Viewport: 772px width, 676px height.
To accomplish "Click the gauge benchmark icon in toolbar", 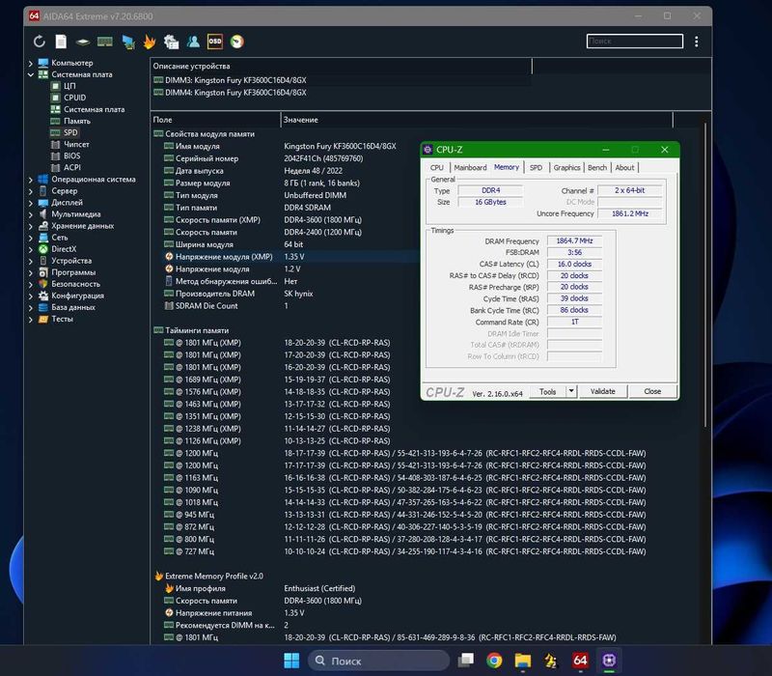I will coord(236,42).
